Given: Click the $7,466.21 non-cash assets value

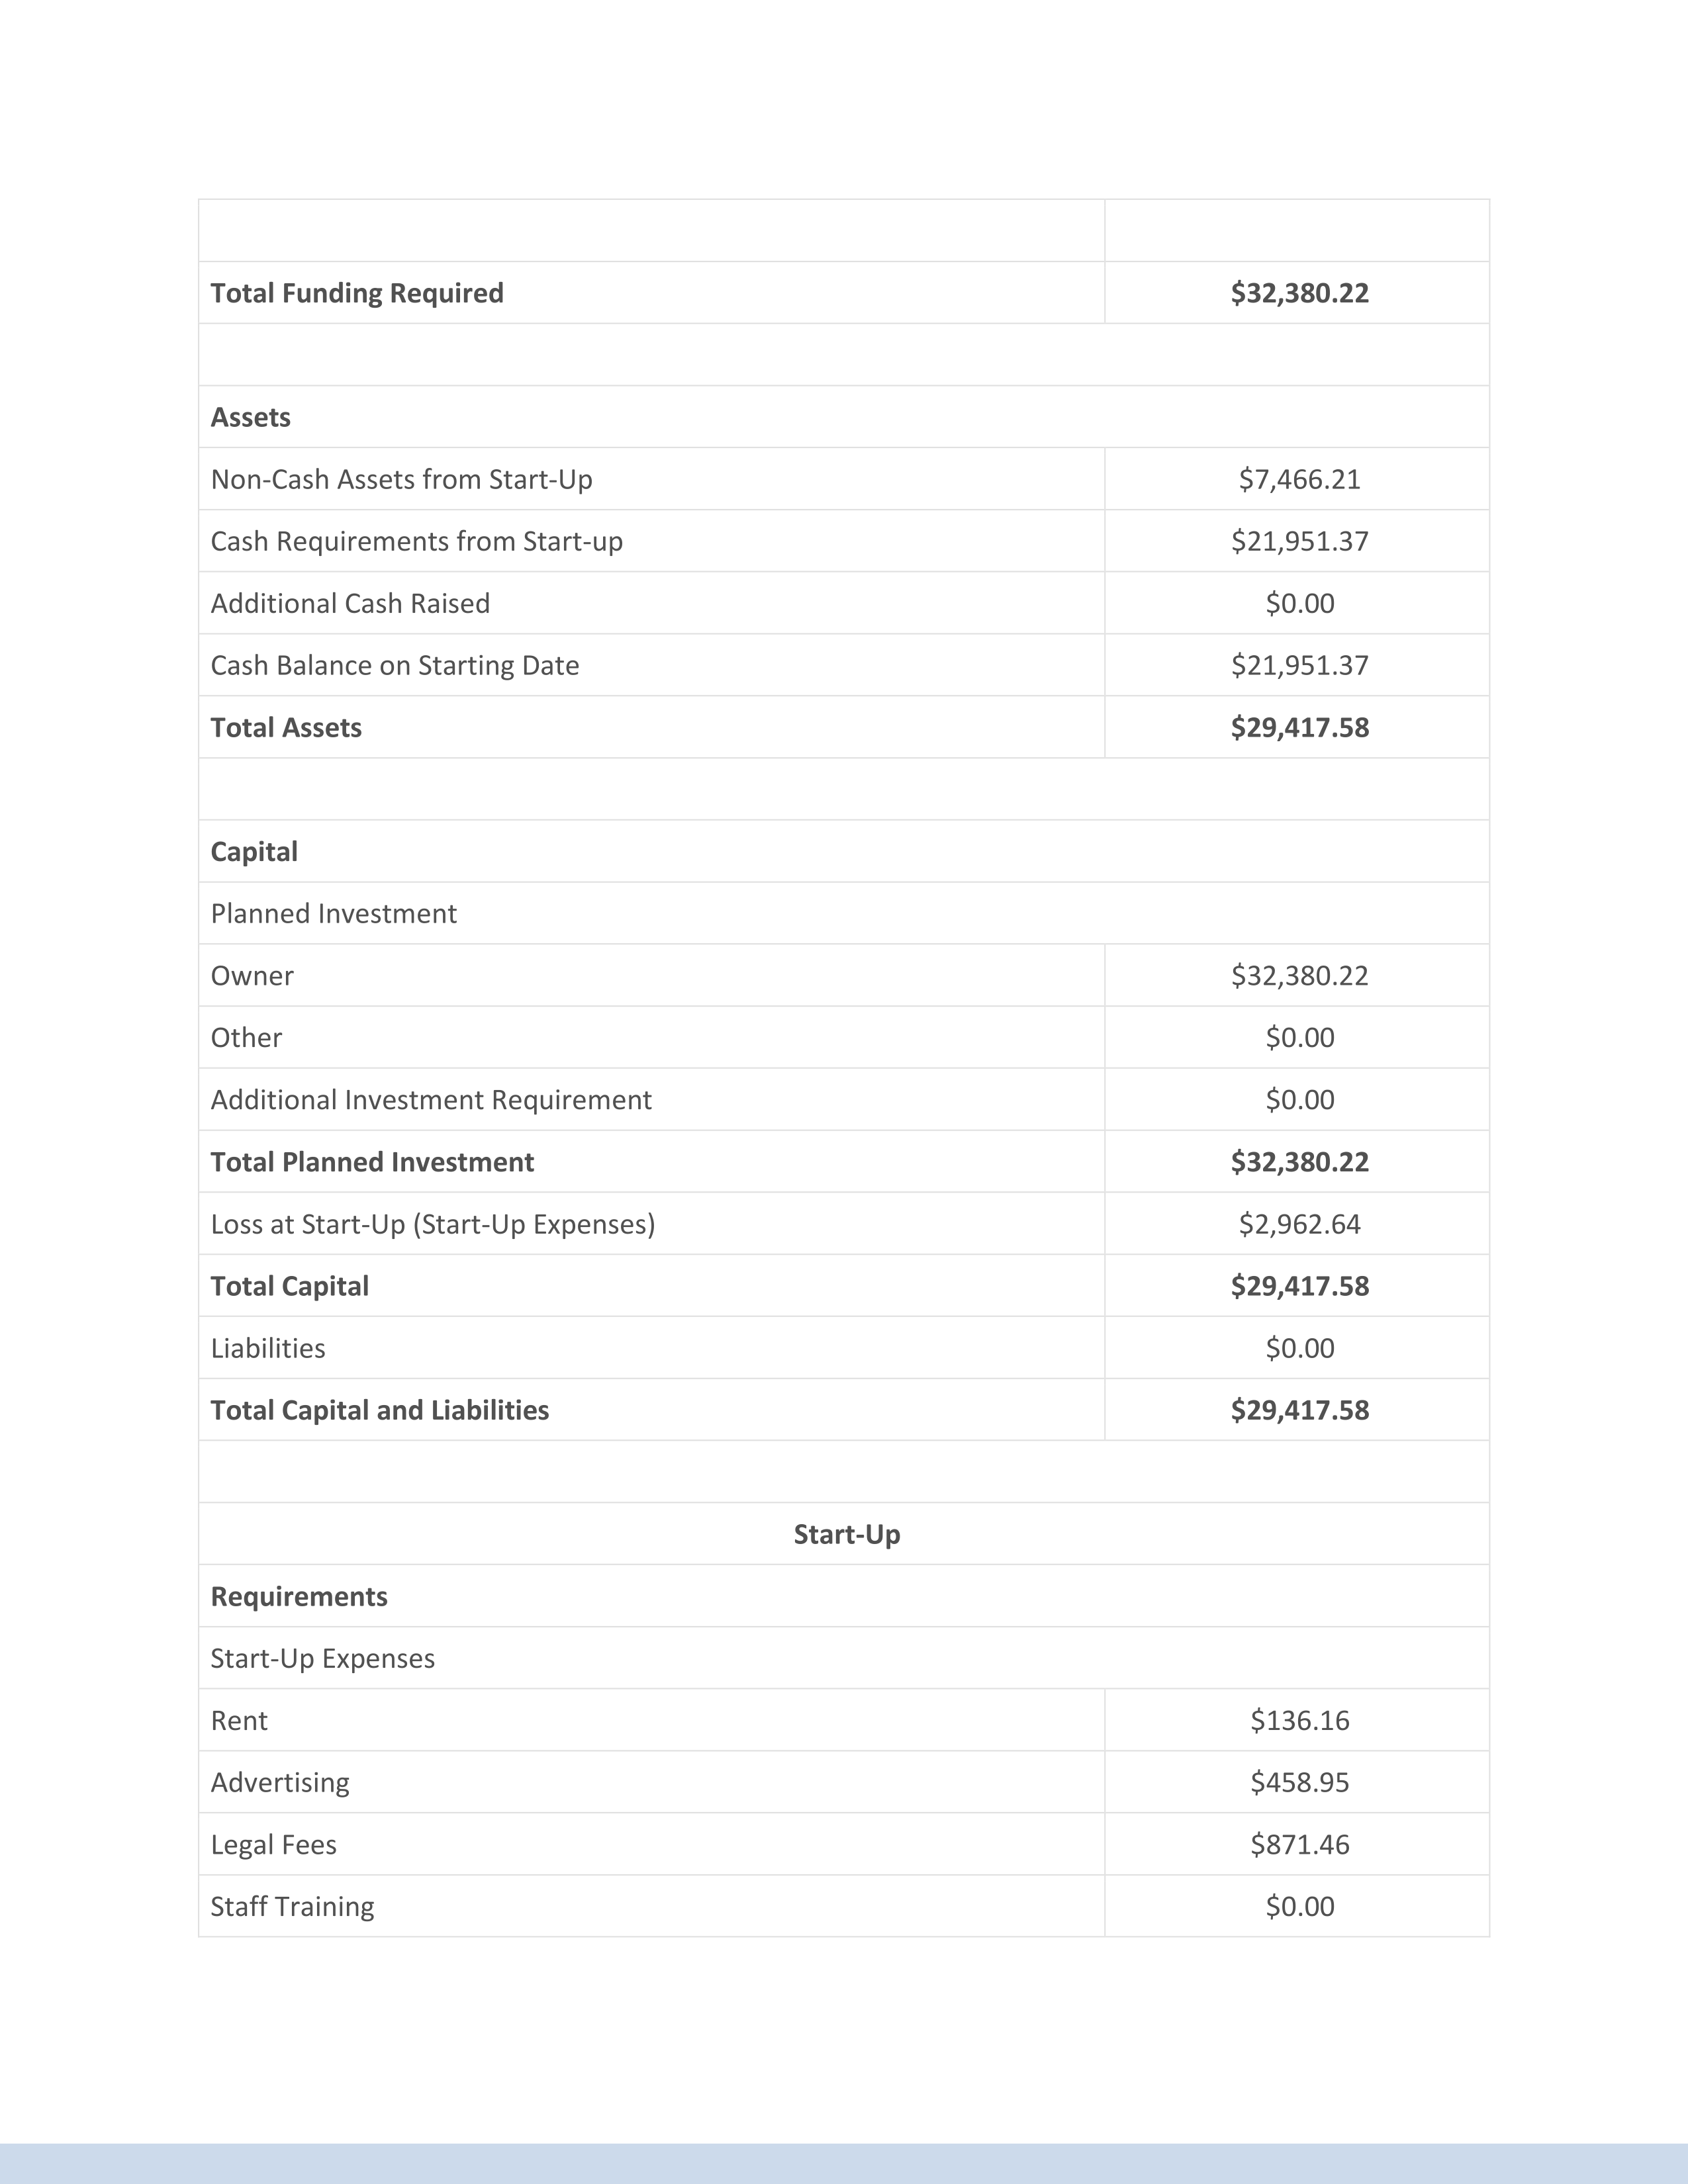Looking at the screenshot, I should pyautogui.click(x=1299, y=479).
